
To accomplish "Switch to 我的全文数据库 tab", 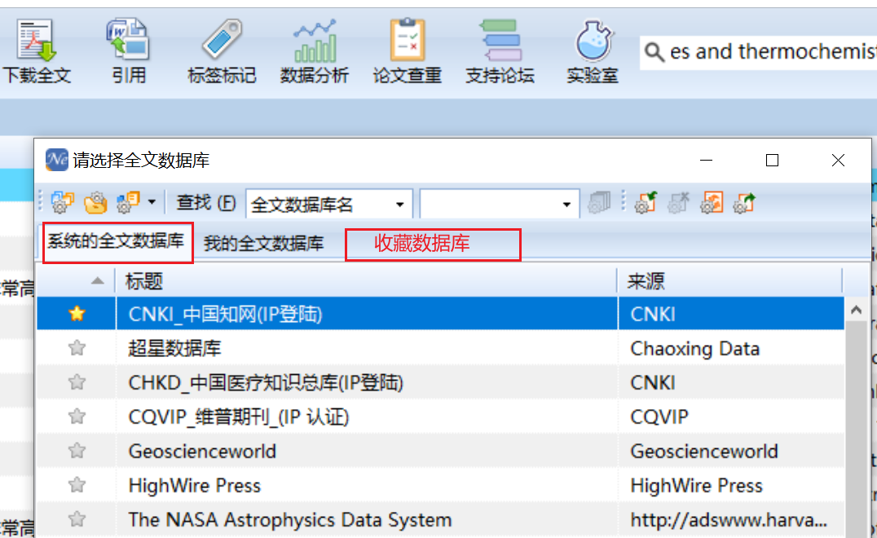I will coord(263,243).
